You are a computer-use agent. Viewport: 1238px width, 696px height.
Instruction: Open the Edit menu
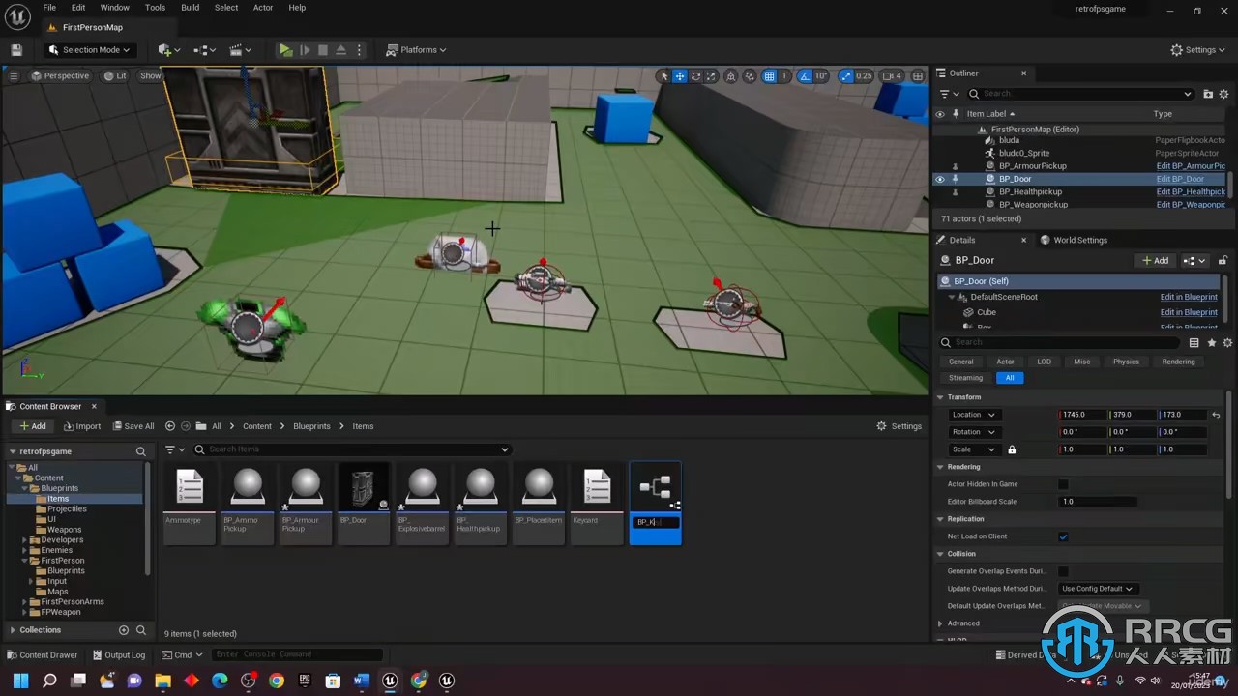(78, 8)
